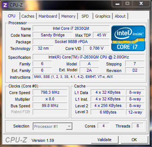
Task: Click the empty Rated FSB field
Action: tap(50, 112)
